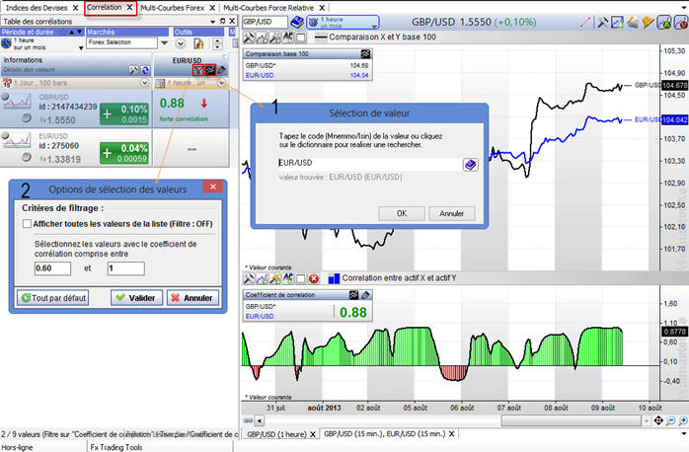Click the AC text icon in Comparaison panel toolbar
This screenshot has width=689, height=452.
point(288,38)
